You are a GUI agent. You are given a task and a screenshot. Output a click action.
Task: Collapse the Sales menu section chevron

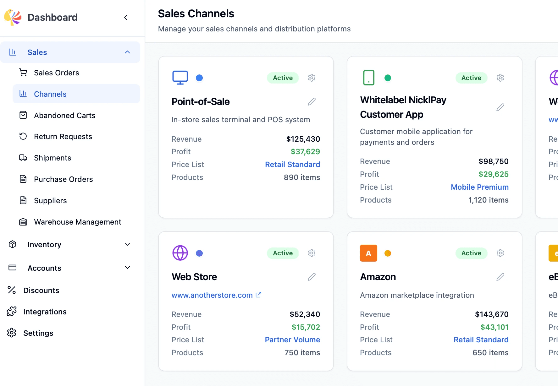coord(127,52)
